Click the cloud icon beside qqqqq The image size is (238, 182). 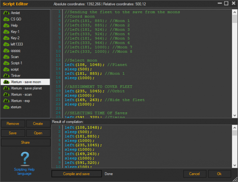tap(6, 50)
